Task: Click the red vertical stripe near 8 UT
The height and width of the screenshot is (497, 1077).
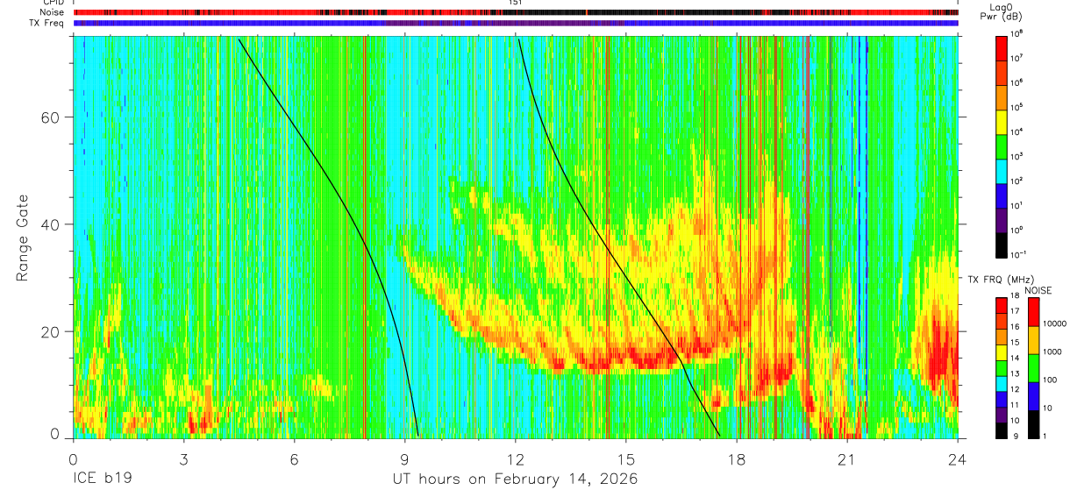Action: click(x=364, y=237)
